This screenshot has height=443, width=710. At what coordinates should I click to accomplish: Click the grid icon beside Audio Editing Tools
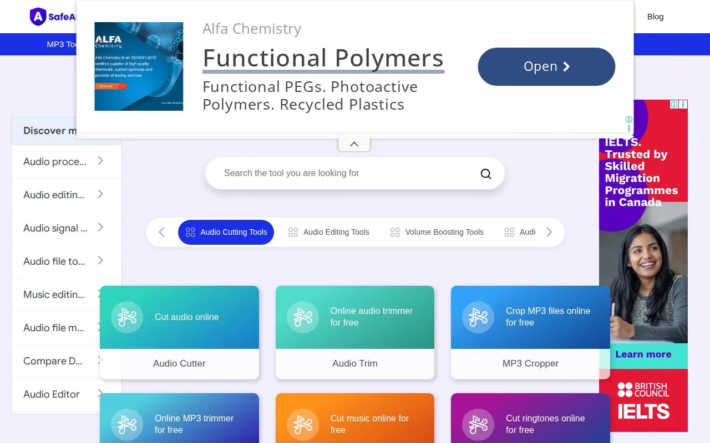(x=293, y=233)
